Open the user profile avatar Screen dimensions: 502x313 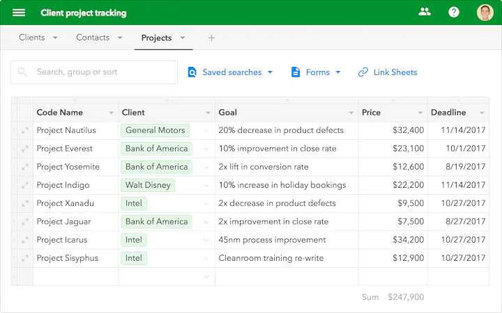tap(485, 13)
